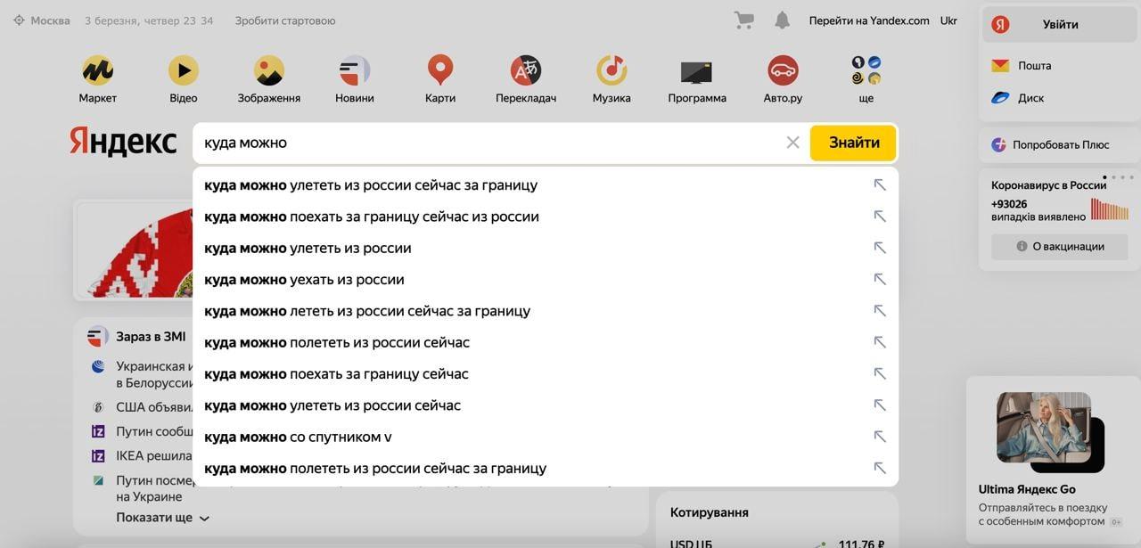Viewport: 1141px width, 548px height.
Task: Fill suggestion arrow for 'поехать за границу сейчас из россии'
Action: (880, 217)
